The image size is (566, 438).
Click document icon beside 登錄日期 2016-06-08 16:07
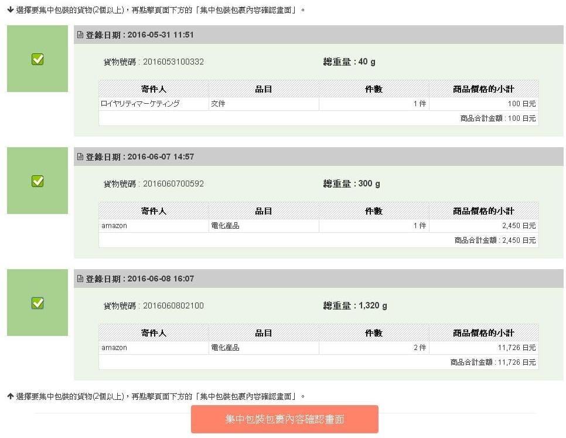80,279
